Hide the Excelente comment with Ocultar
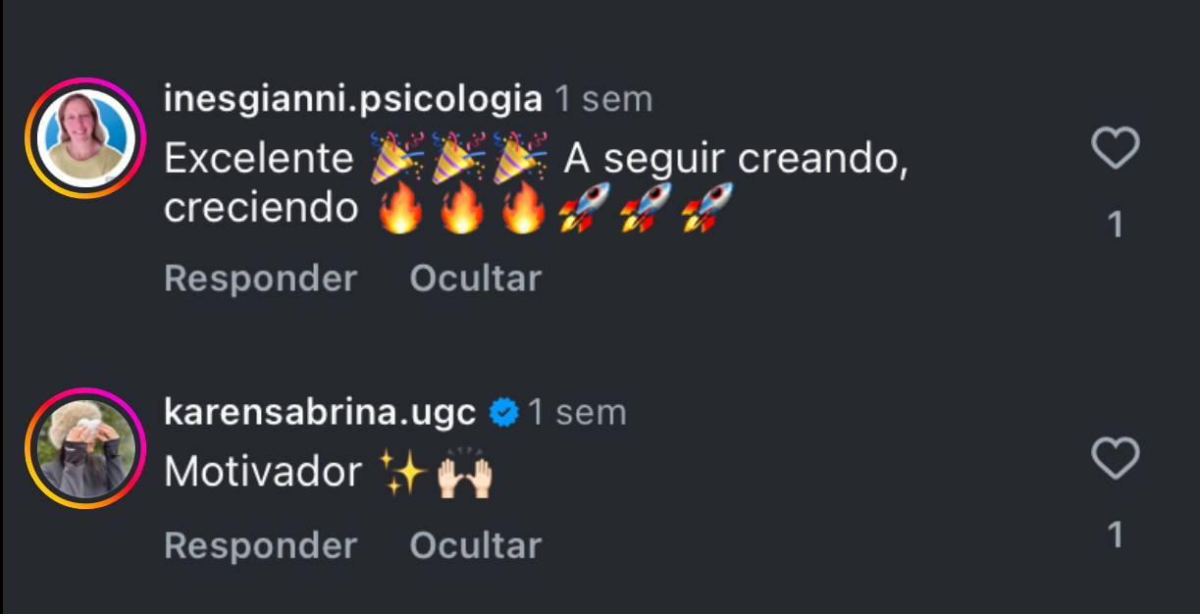1200x614 pixels. (475, 279)
